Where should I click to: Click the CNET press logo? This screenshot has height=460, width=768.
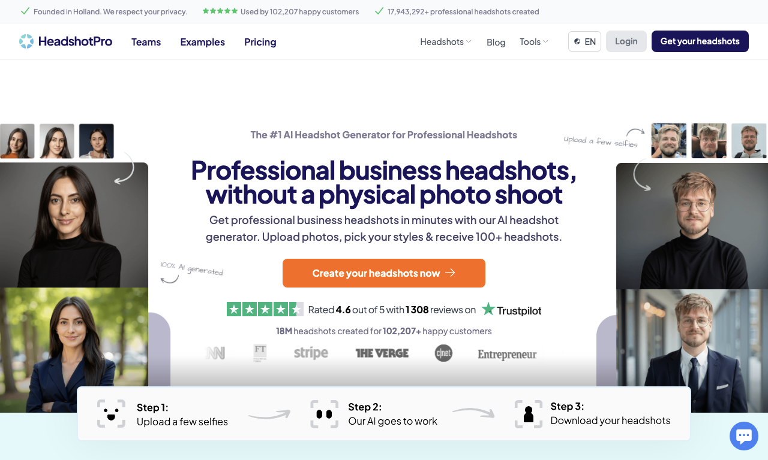(443, 353)
